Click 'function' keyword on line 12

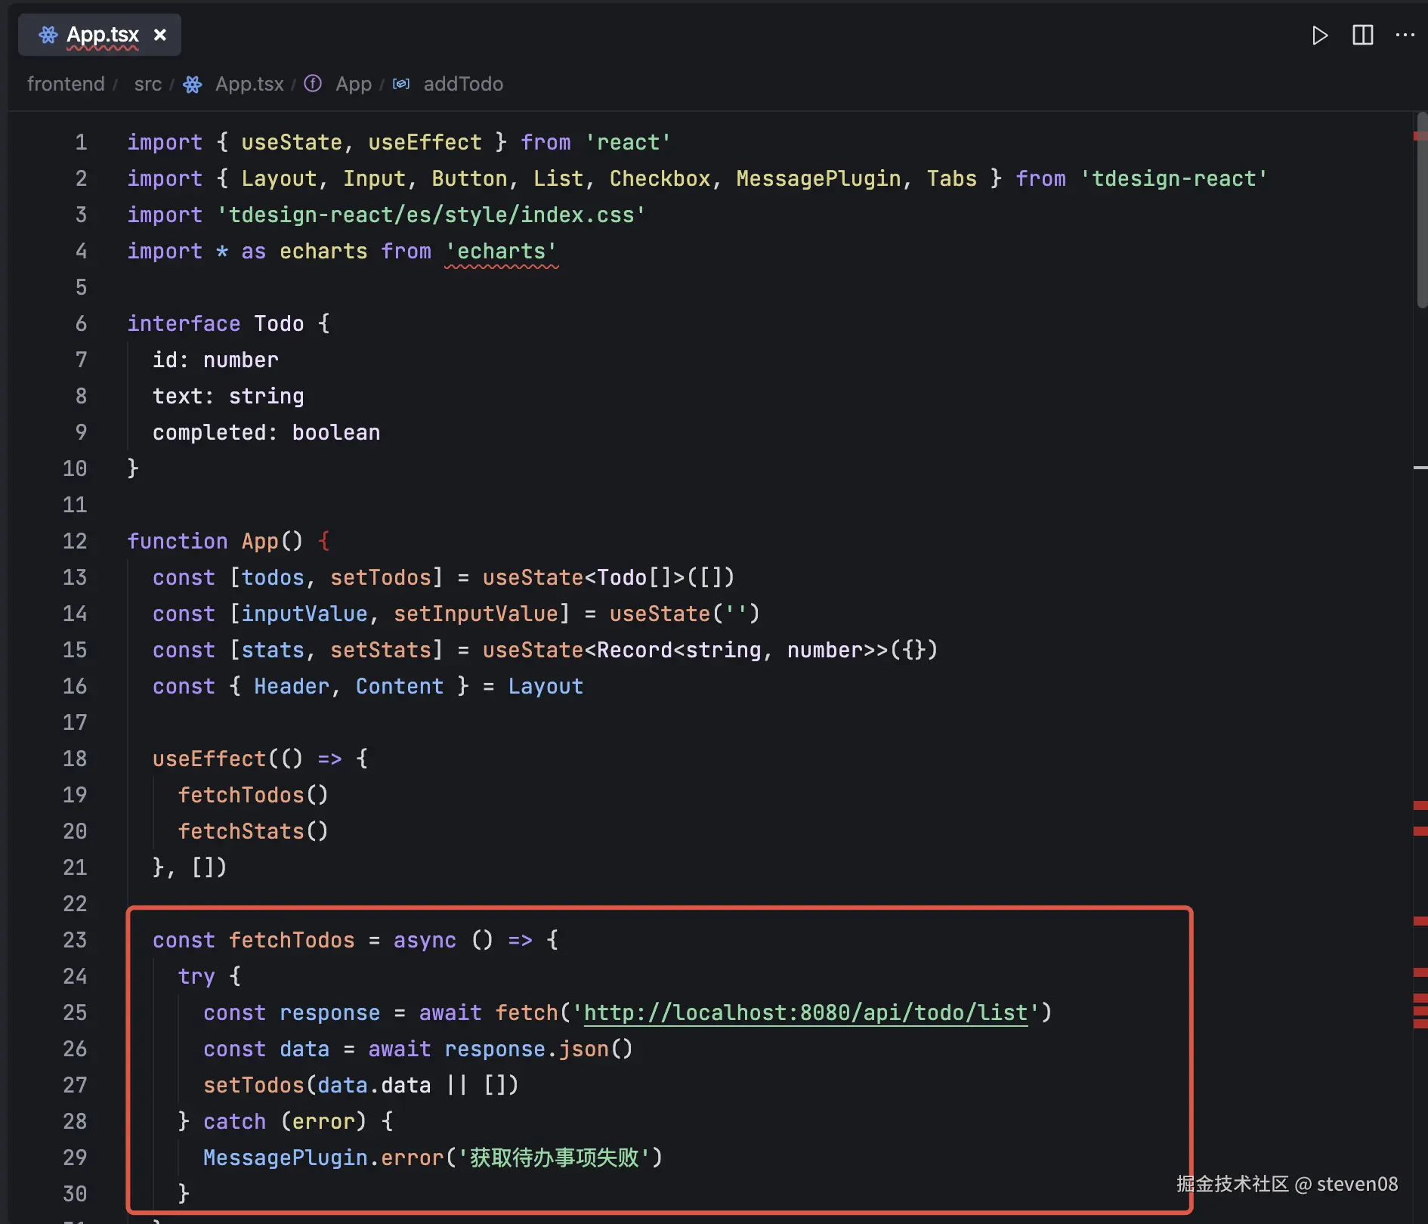178,541
